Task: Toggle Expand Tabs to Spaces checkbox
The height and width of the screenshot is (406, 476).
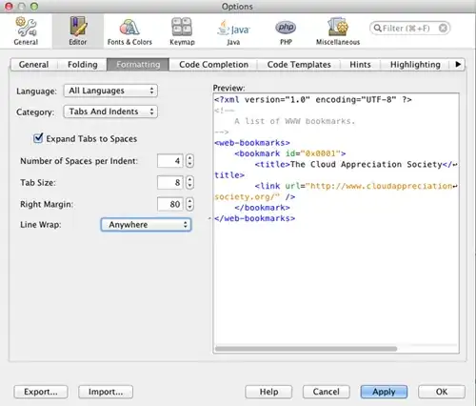Action: coord(38,138)
